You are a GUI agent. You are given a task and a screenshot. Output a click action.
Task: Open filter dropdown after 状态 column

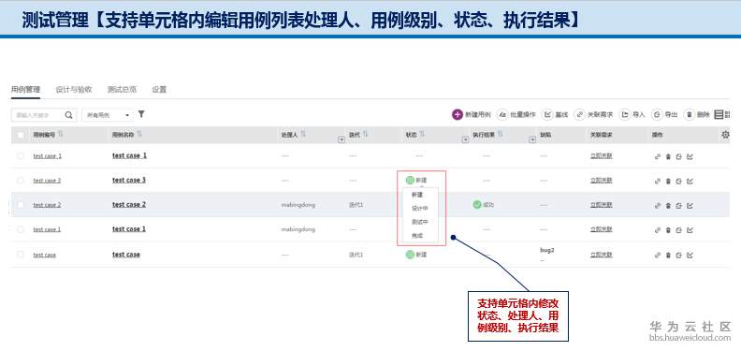pos(465,139)
